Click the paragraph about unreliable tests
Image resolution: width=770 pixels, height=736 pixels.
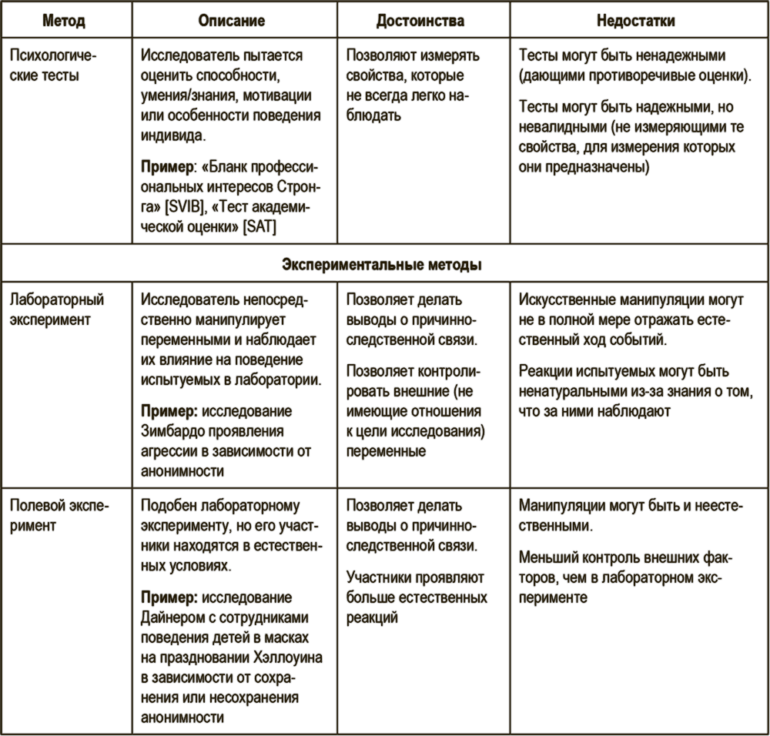[x=634, y=65]
